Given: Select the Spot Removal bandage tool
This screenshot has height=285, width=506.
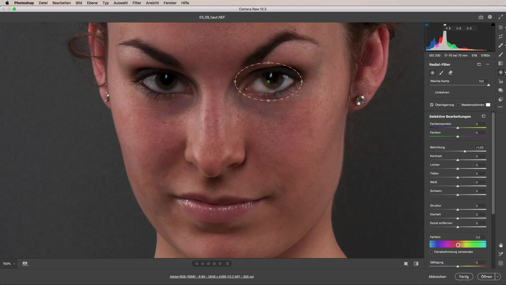Looking at the screenshot, I should click(501, 45).
